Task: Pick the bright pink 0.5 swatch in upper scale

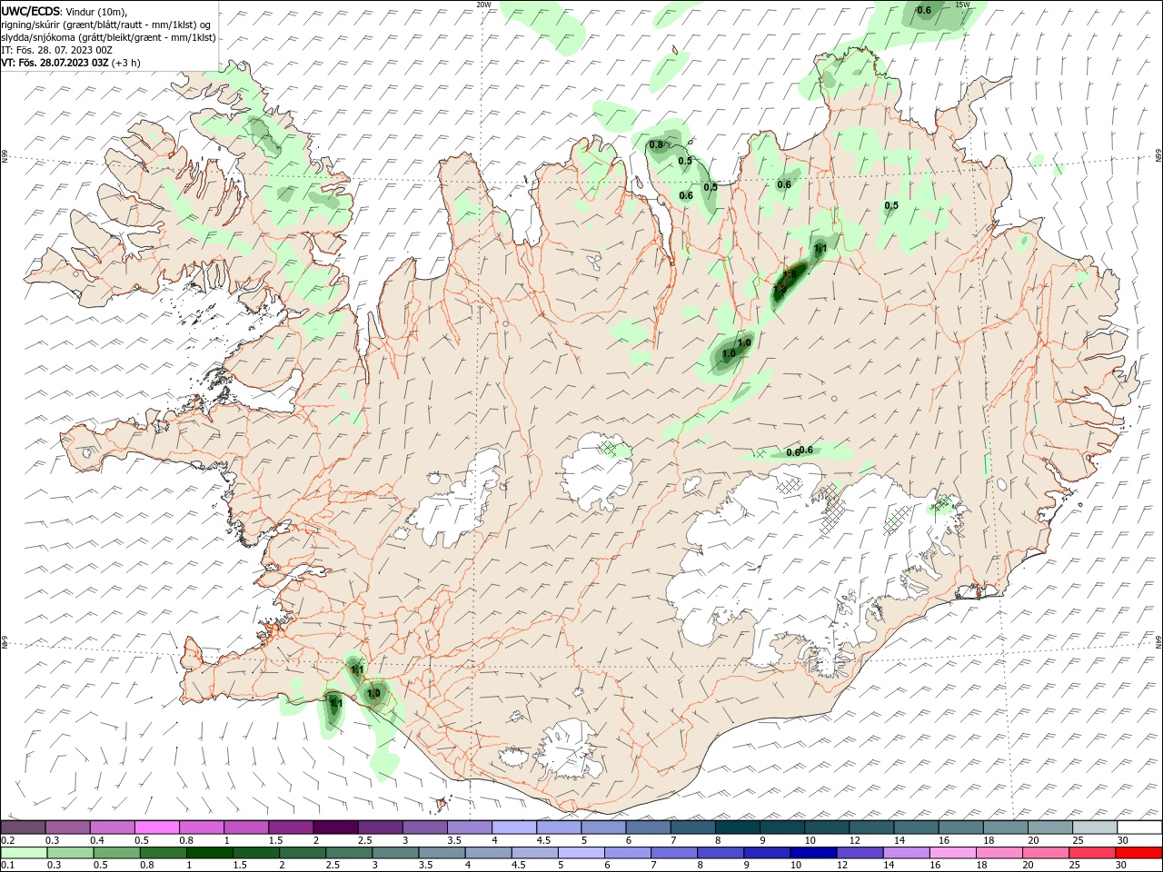Action: coord(156,827)
